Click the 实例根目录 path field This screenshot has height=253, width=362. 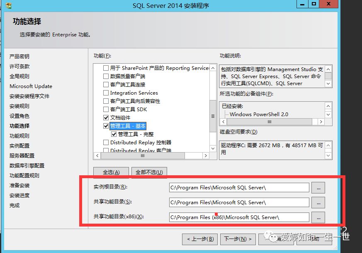(x=239, y=187)
